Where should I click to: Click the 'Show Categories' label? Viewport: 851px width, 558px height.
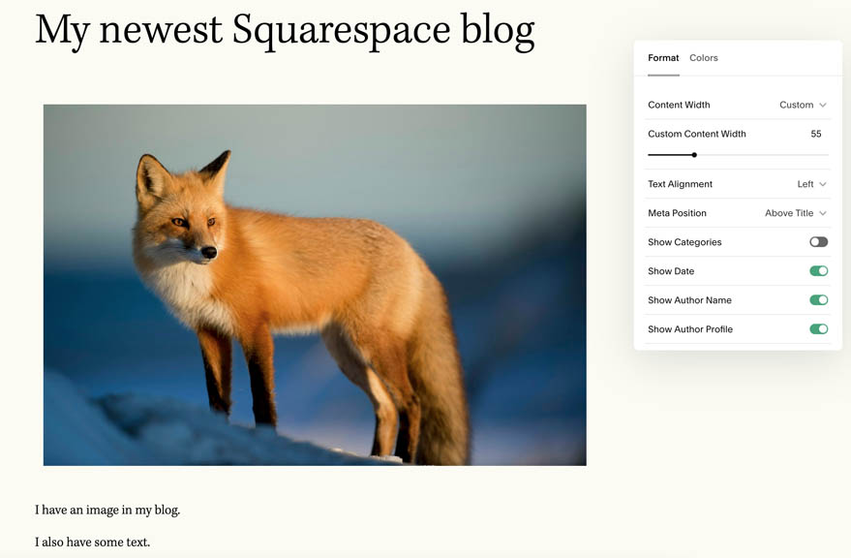(684, 242)
